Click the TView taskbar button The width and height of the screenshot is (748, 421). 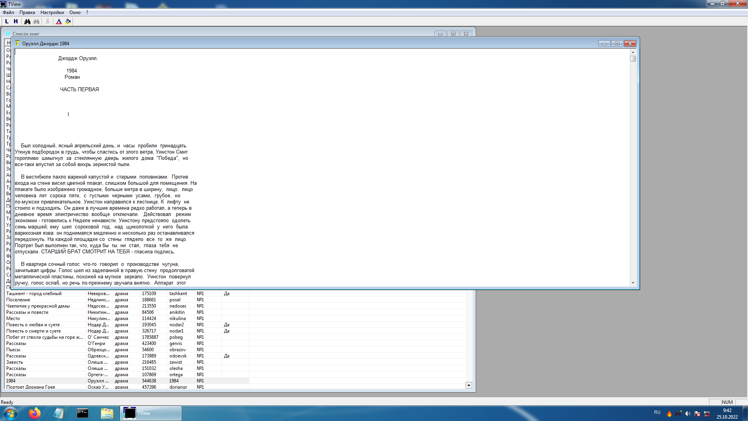pos(150,413)
